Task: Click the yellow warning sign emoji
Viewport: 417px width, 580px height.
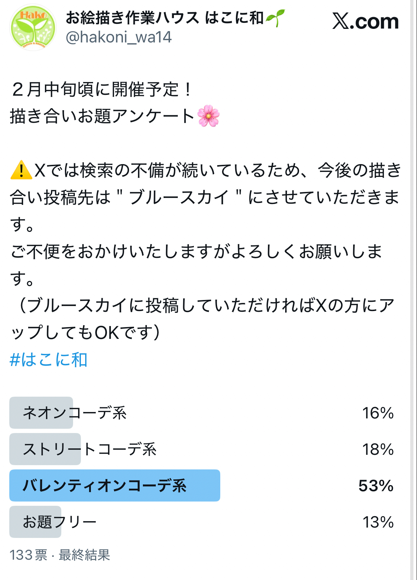Action: [x=21, y=170]
